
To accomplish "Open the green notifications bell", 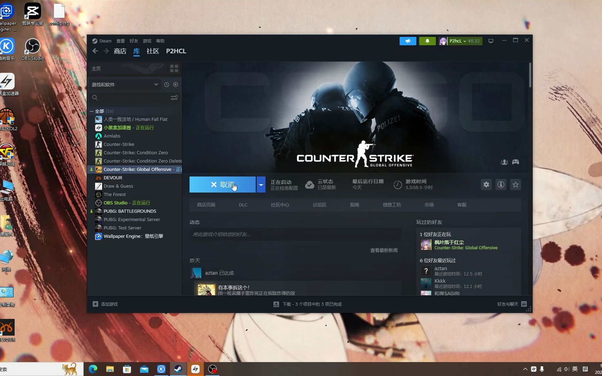I will tap(427, 41).
